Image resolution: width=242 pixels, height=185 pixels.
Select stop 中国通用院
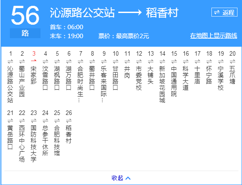pos(174,81)
